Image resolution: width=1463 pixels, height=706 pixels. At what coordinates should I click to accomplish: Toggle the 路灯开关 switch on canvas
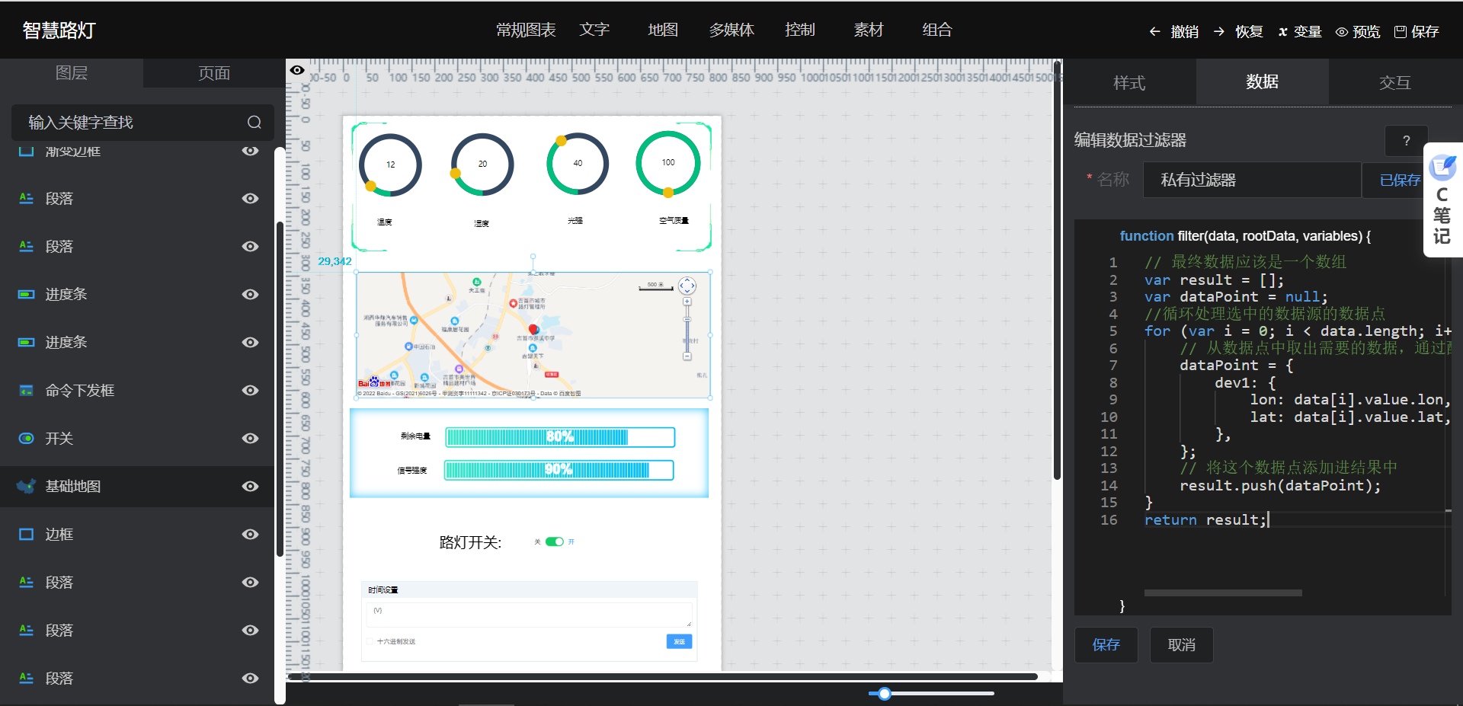click(x=555, y=541)
